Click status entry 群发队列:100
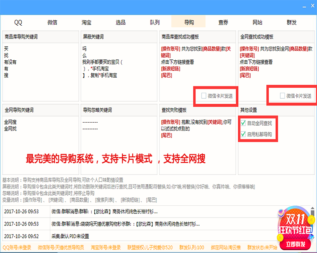The height and width of the screenshot is (253, 317). [191, 248]
